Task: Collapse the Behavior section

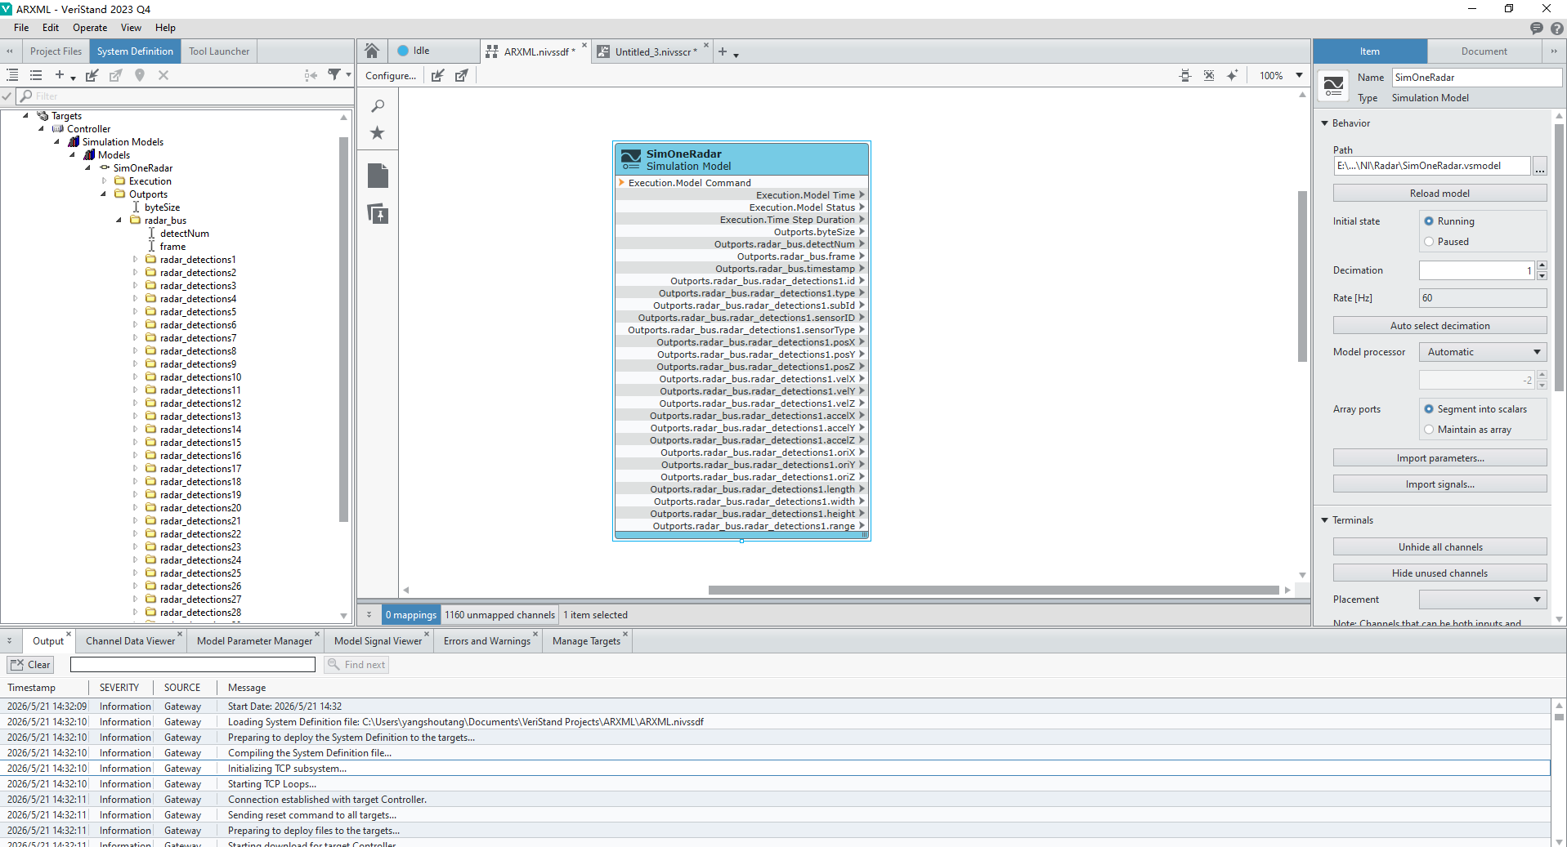Action: tap(1325, 123)
